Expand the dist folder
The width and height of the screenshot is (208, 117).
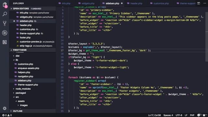[x=17, y=56]
